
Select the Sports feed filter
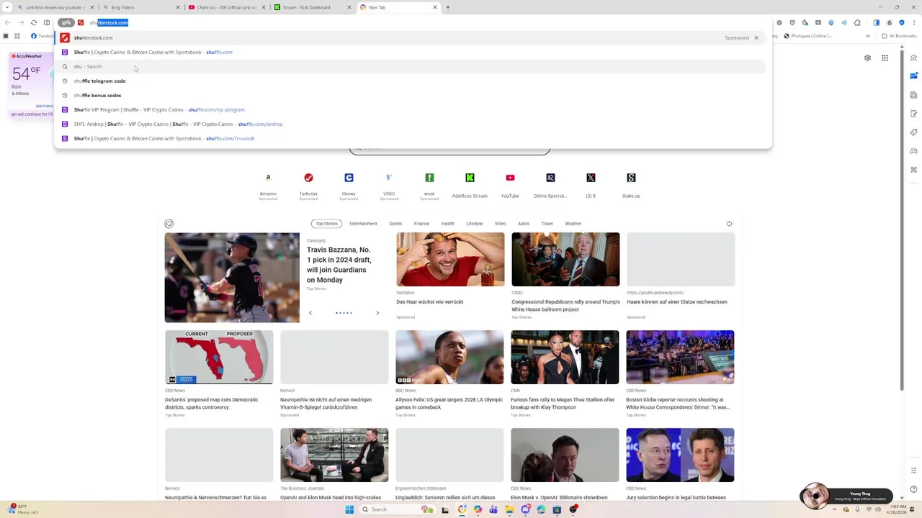395,224
